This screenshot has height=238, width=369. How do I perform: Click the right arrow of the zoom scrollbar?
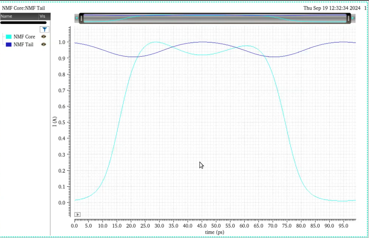pos(353,18)
